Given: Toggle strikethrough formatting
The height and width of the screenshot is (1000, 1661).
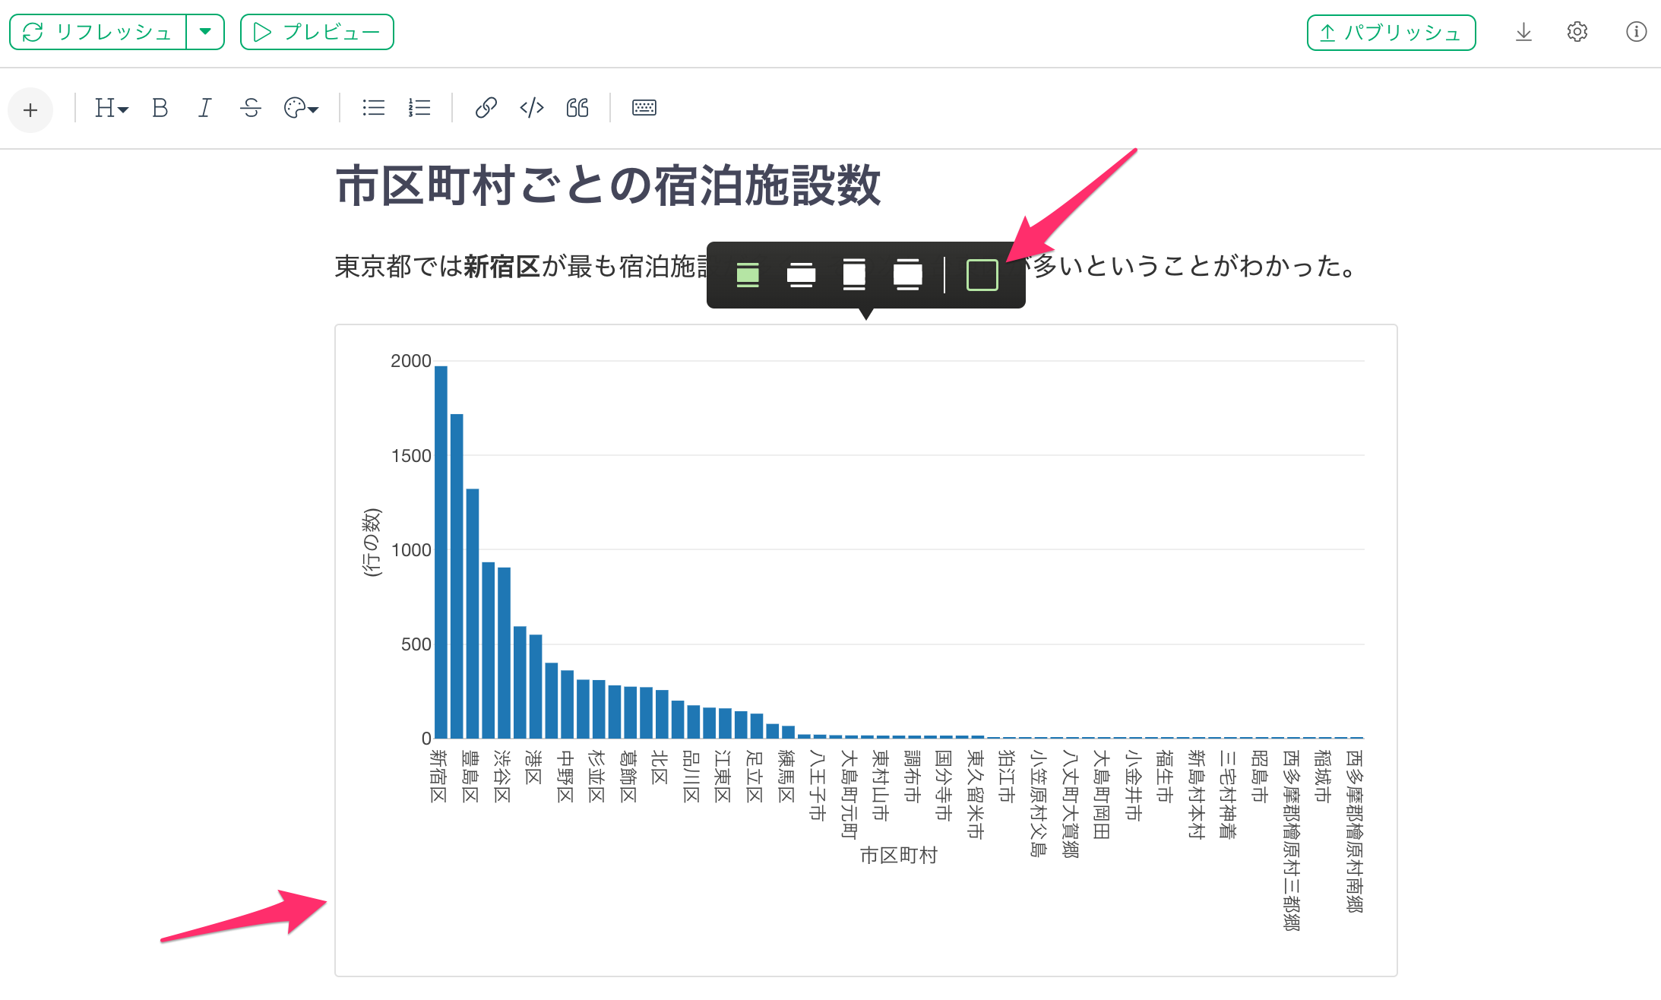Looking at the screenshot, I should tap(251, 108).
